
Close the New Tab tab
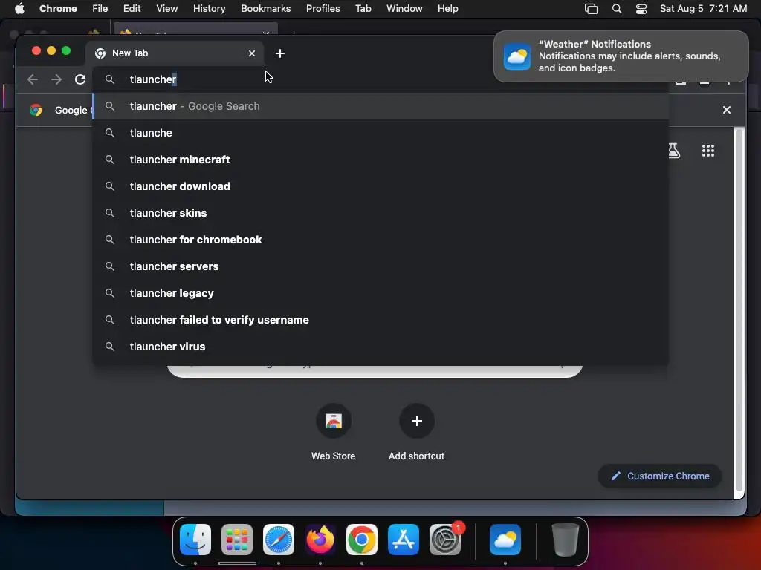pyautogui.click(x=252, y=53)
